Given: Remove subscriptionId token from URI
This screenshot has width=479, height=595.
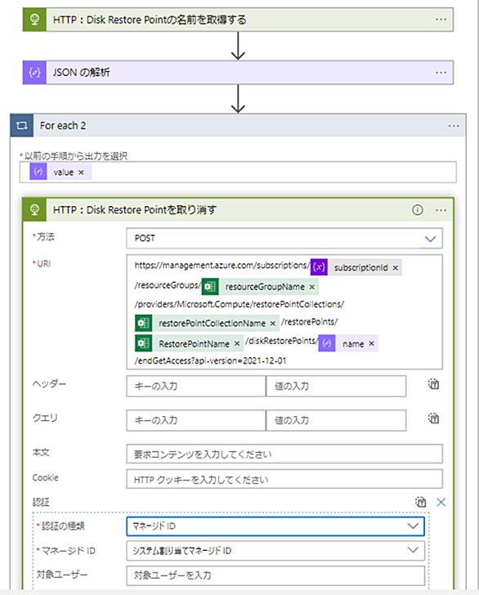Looking at the screenshot, I should pos(395,268).
